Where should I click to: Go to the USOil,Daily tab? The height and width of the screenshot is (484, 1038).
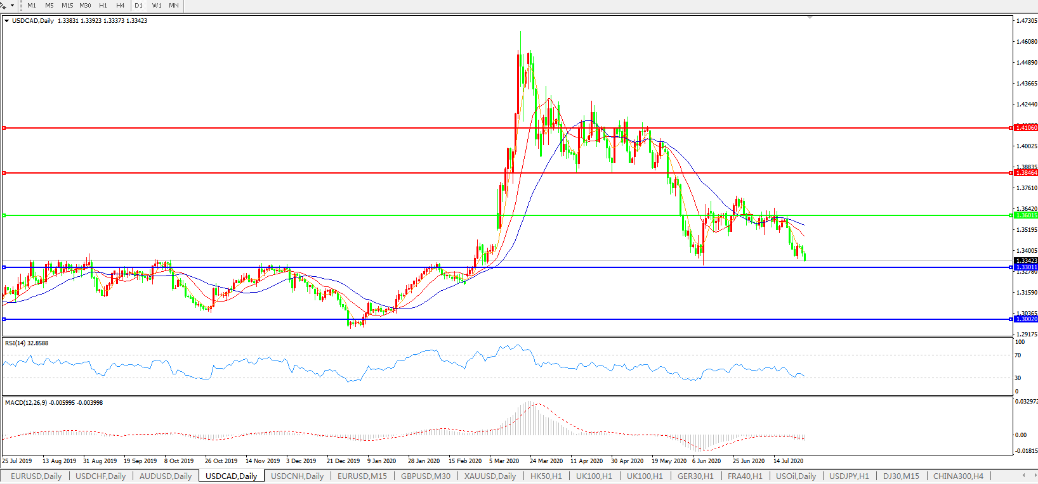[796, 476]
